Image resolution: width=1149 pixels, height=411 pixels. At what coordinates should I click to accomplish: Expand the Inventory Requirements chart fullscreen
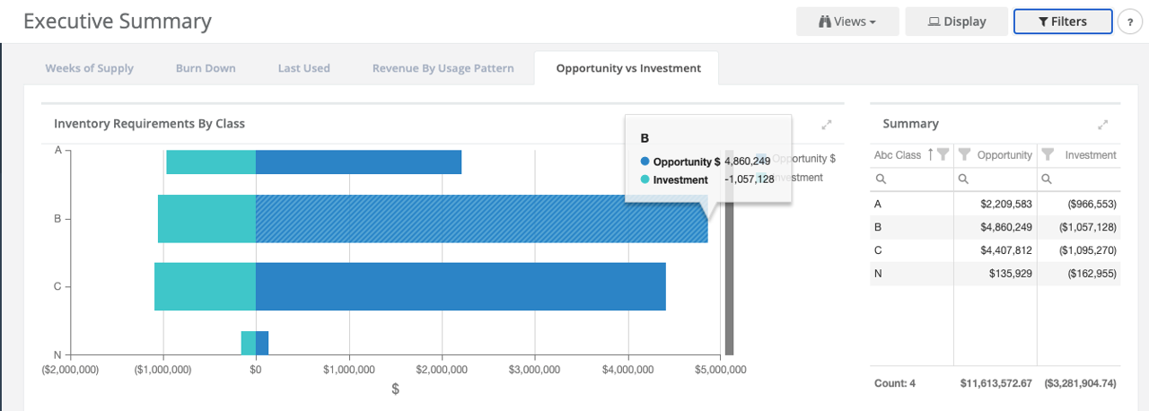click(x=826, y=125)
